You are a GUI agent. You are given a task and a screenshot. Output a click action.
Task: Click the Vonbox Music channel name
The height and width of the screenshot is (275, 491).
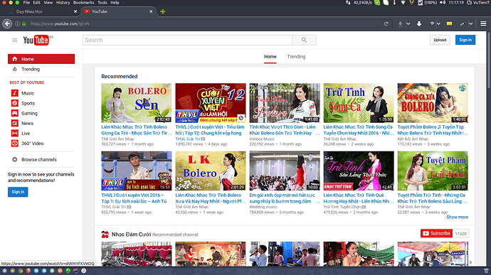262,139
